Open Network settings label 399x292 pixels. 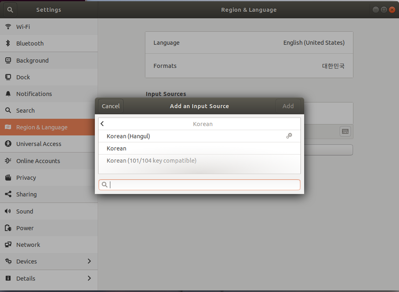point(28,245)
